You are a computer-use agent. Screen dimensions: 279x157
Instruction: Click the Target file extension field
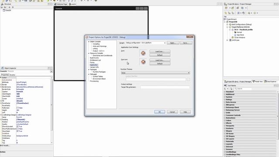click(x=165, y=87)
